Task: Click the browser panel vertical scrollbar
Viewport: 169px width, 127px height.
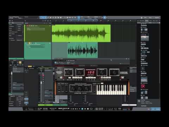Action: pos(159,66)
